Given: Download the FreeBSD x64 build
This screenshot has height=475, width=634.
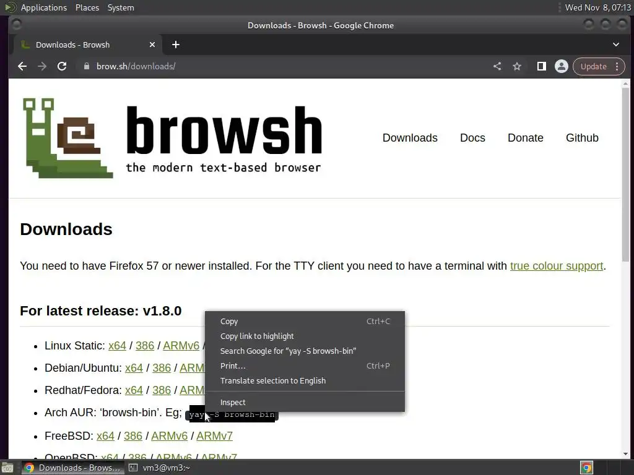Looking at the screenshot, I should (105, 436).
